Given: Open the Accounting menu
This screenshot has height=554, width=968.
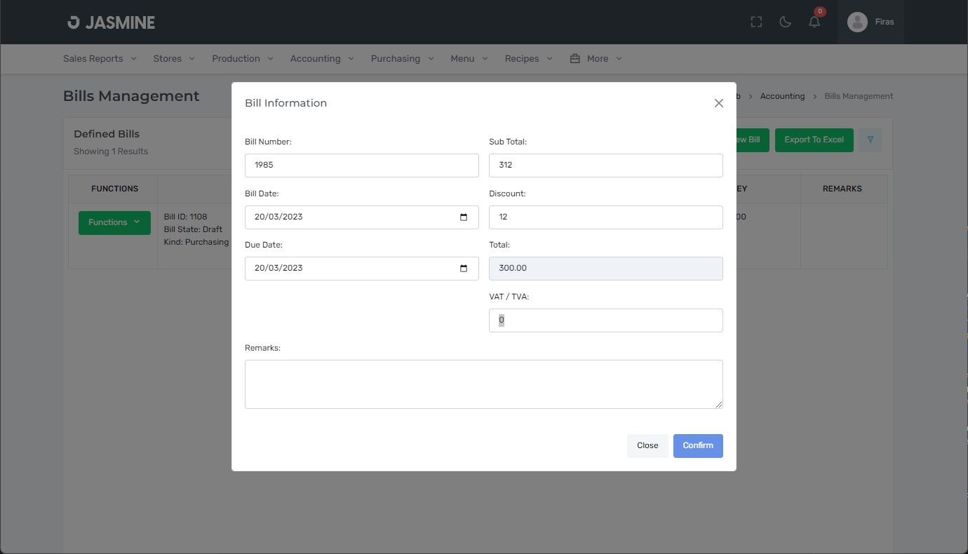Looking at the screenshot, I should pos(322,59).
